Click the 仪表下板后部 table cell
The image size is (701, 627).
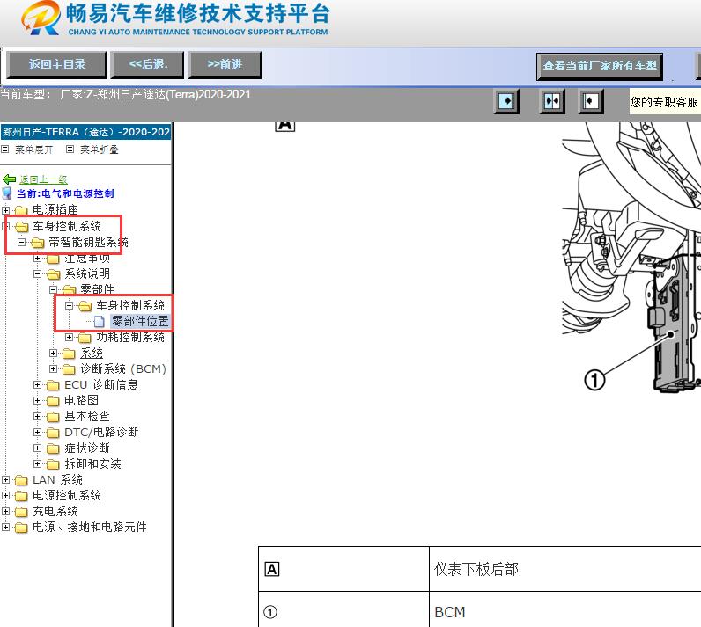(564, 570)
